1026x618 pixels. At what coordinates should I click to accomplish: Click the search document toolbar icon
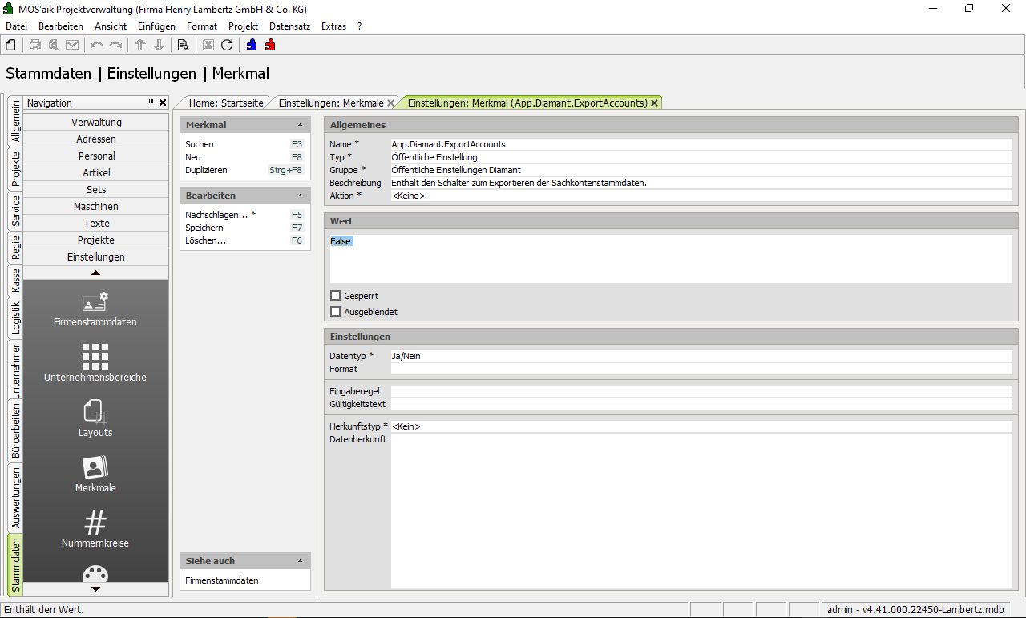pyautogui.click(x=183, y=45)
